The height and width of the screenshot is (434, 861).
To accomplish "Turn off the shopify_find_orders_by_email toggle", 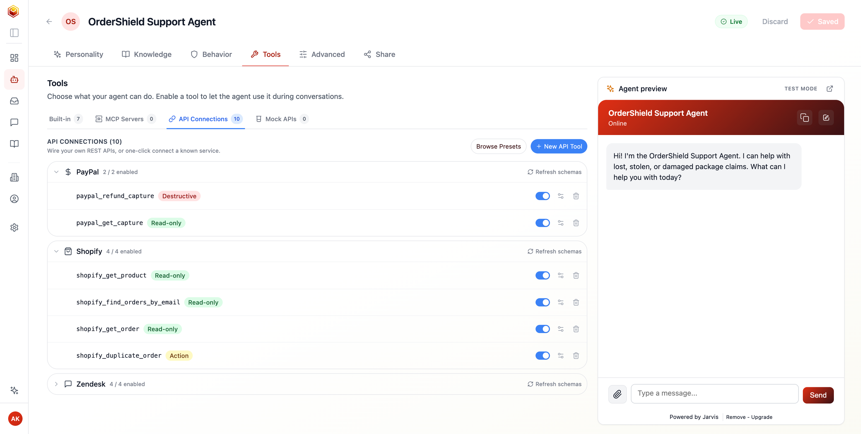I will [542, 302].
